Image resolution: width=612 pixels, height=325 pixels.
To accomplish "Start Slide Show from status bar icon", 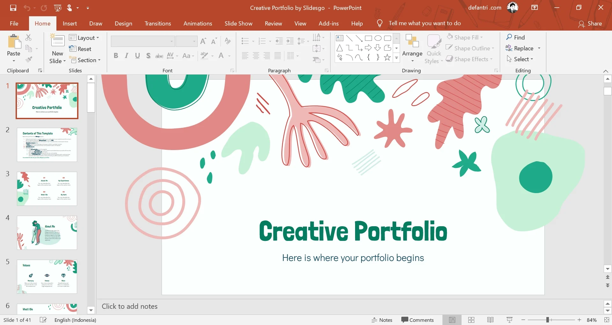I will tap(509, 320).
